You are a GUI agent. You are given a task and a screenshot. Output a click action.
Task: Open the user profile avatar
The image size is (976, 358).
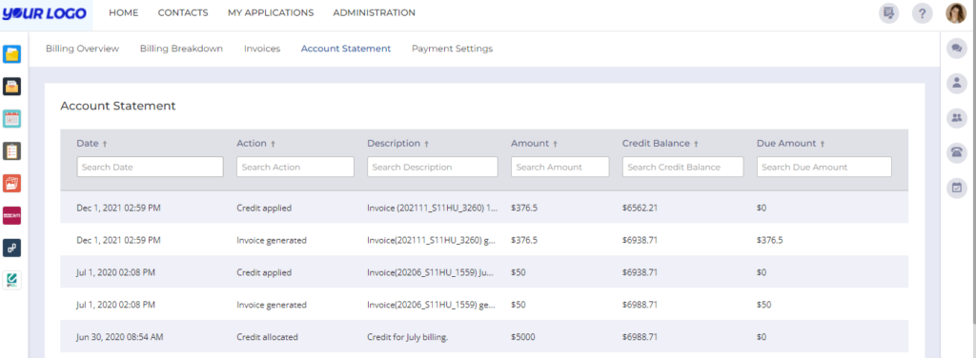(x=955, y=13)
